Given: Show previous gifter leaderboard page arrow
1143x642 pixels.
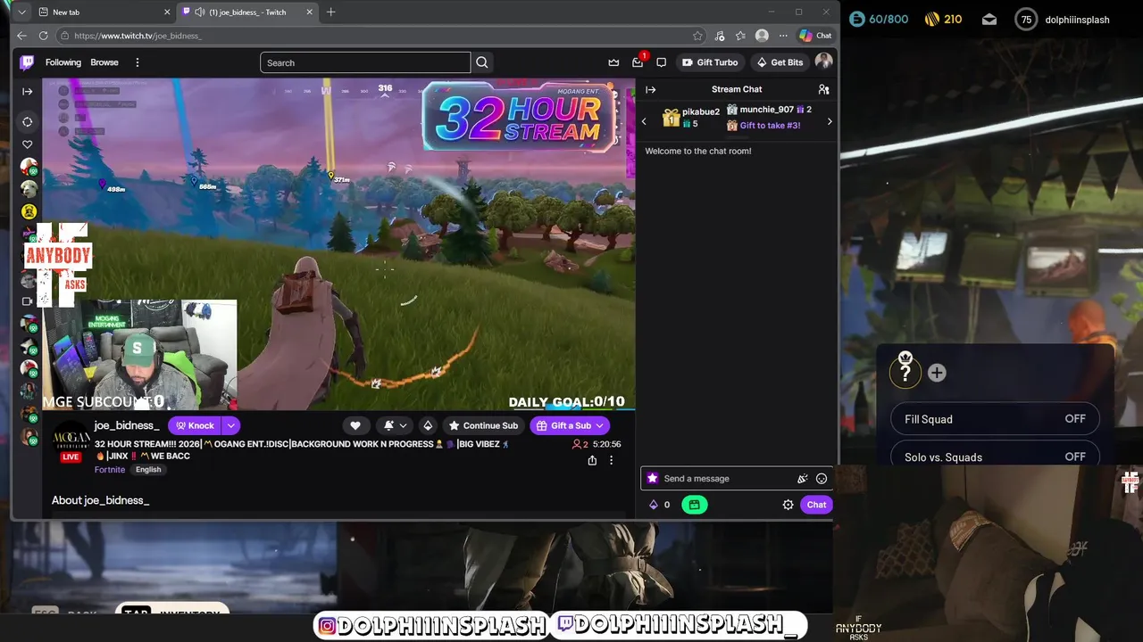Looking at the screenshot, I should pos(645,121).
